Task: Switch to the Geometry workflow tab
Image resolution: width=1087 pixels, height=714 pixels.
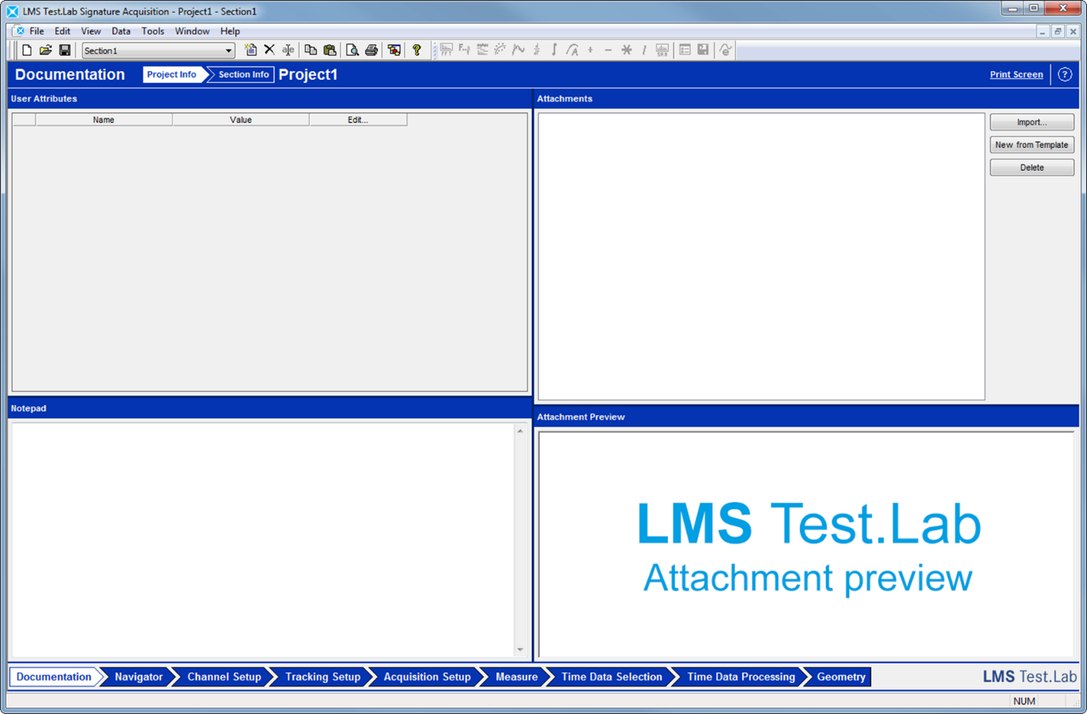Action: (x=841, y=677)
